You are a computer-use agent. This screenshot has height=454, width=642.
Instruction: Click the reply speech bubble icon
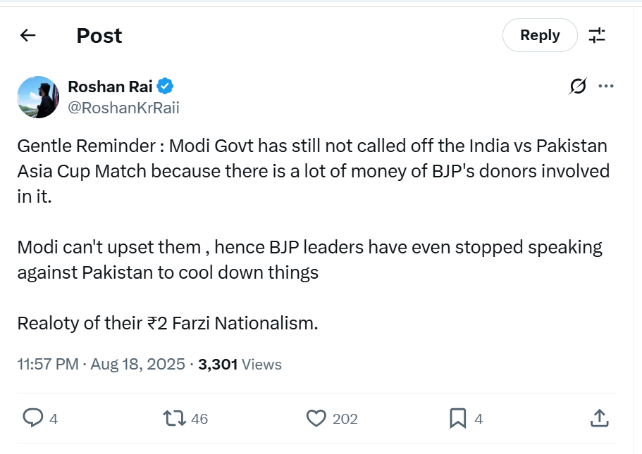tap(33, 419)
